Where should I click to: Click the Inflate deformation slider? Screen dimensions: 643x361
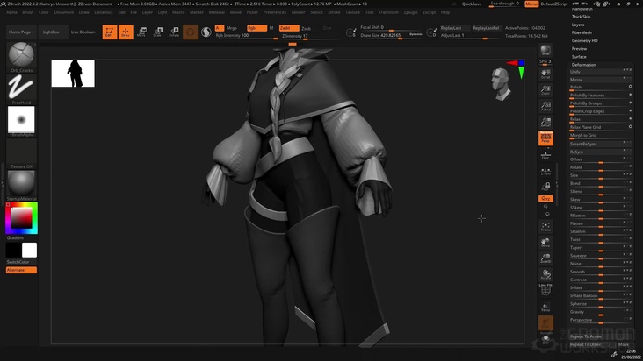601,287
